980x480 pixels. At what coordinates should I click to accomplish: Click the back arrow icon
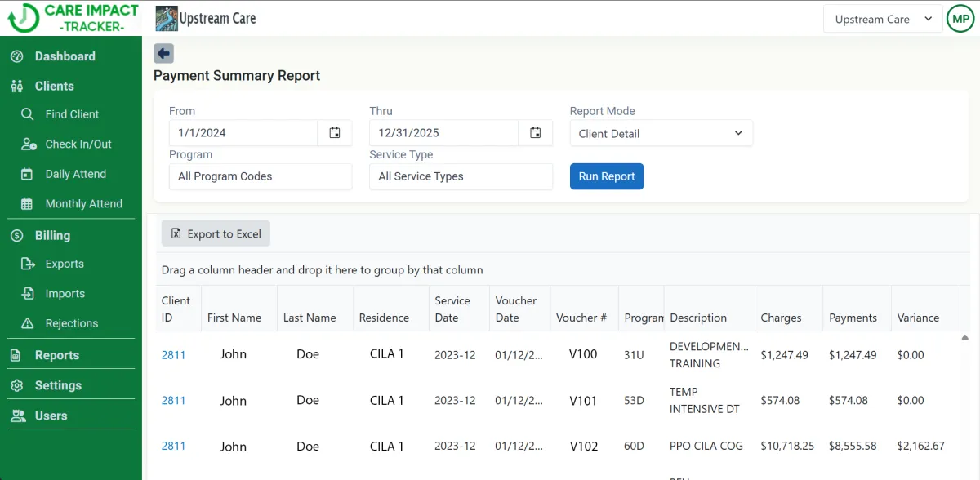163,54
